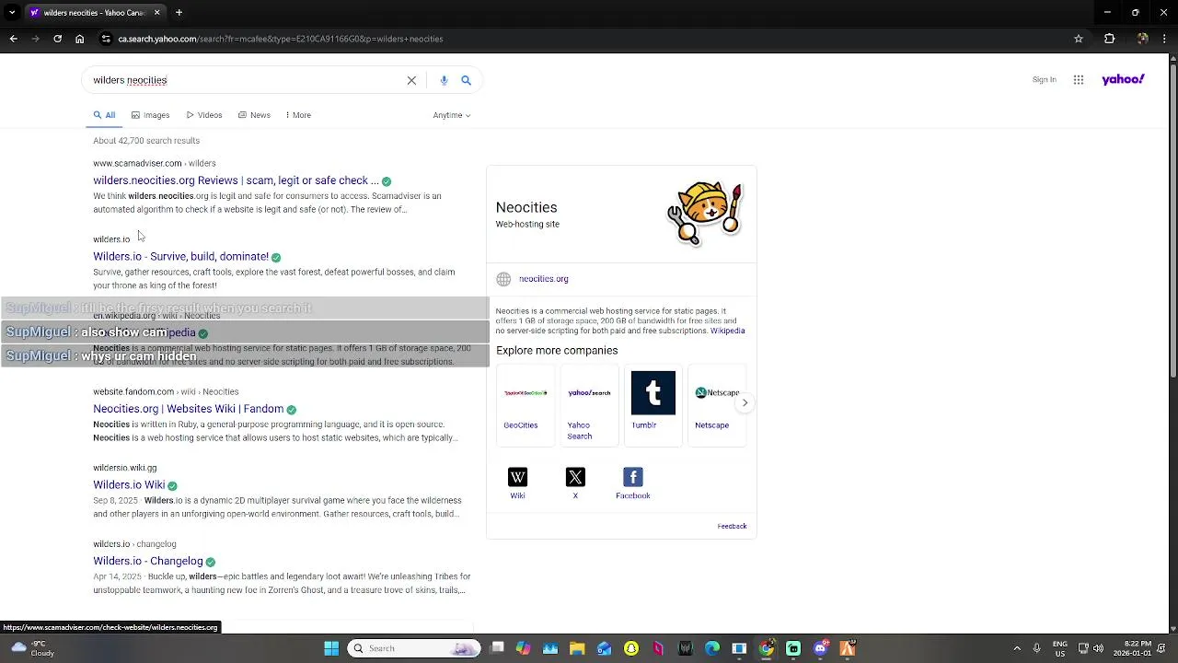Open the ENG US language switcher

click(x=1060, y=648)
